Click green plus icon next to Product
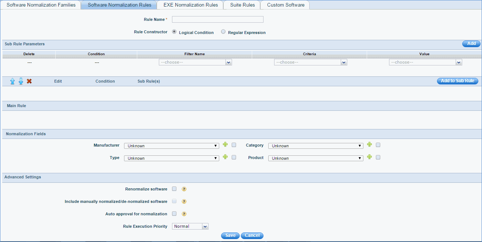Image resolution: width=482 pixels, height=242 pixels. pyautogui.click(x=369, y=157)
